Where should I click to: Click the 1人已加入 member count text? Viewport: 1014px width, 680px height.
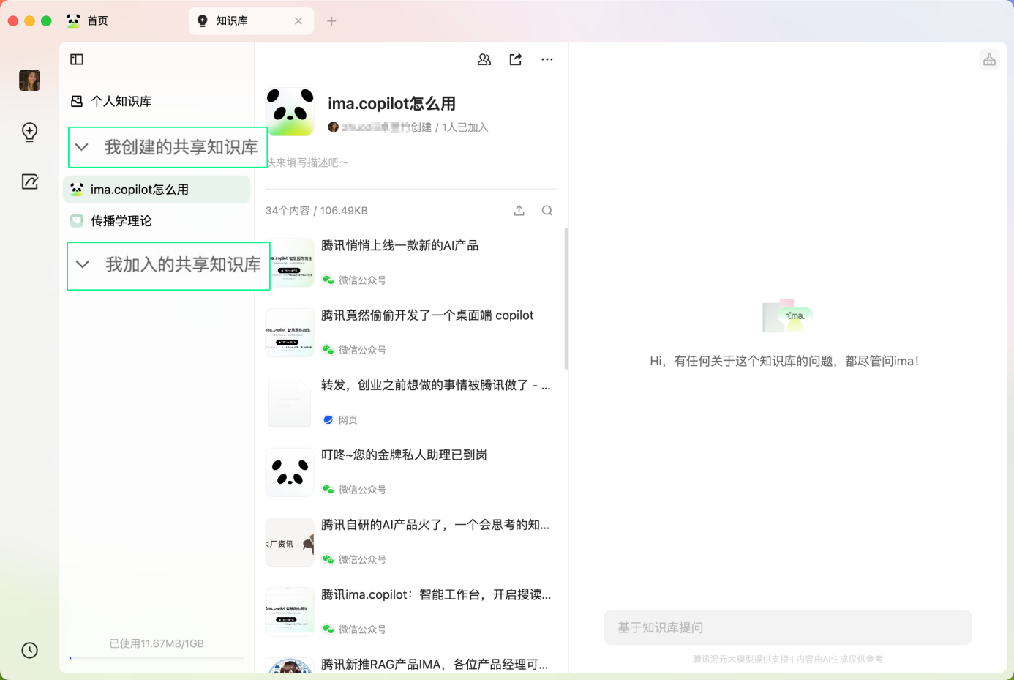465,127
